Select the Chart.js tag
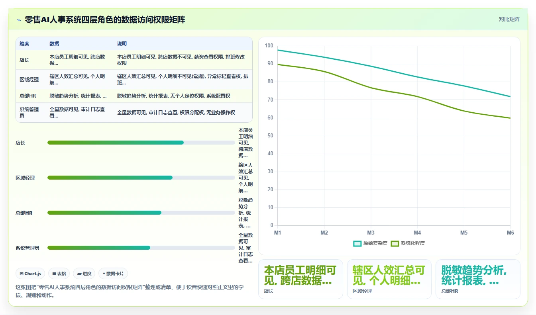 (x=30, y=274)
